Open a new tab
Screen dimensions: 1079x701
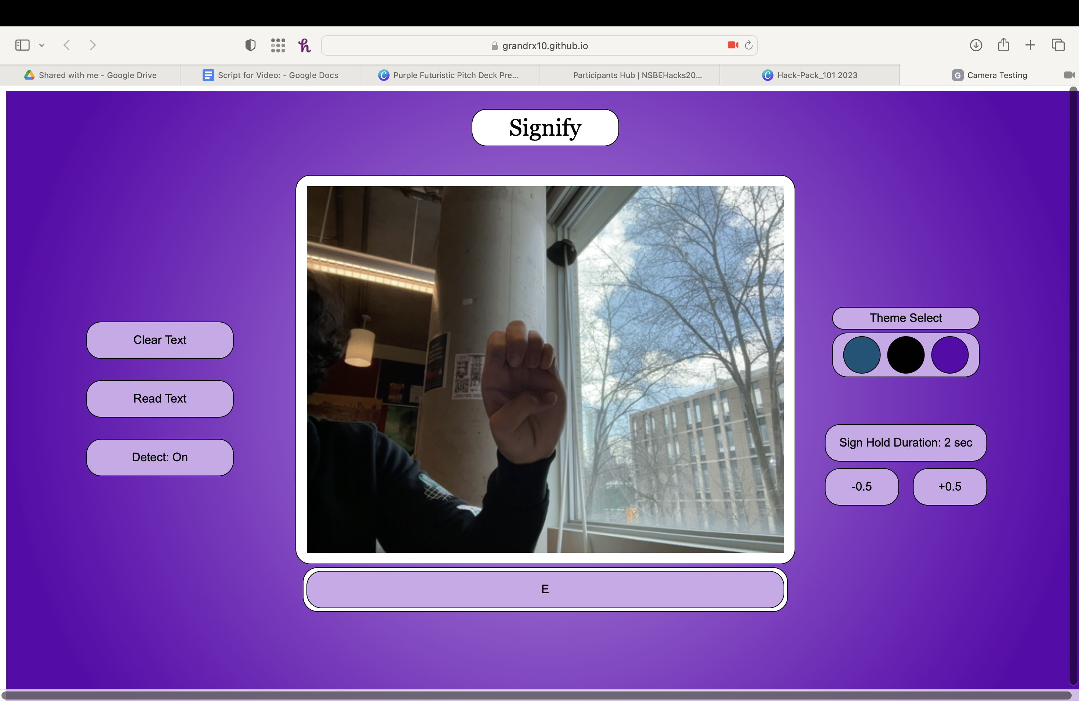pos(1030,45)
